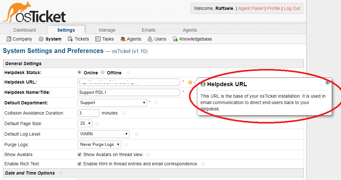The image size is (341, 180).
Task: Click help icon for Collision Avoidance Duration
Action: (124, 113)
